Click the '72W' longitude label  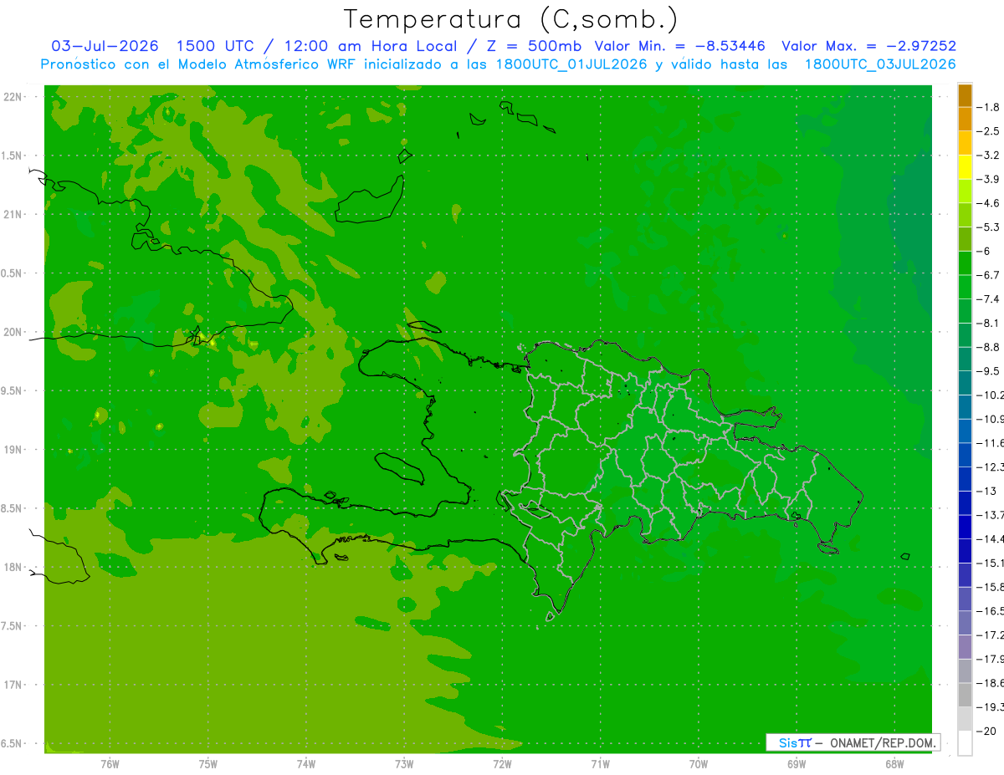tap(502, 763)
